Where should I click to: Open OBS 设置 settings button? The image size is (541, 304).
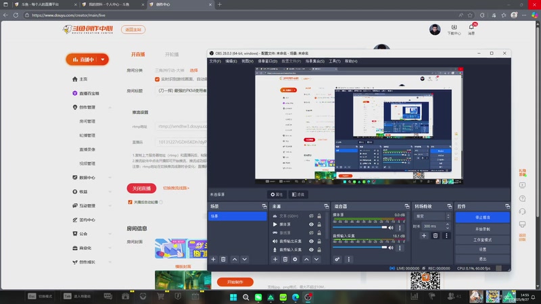482,249
